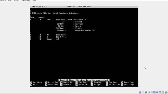This screenshot has height=94, width=168.
Task: Click the Prev Page shortcut label
Action: pyautogui.click(x=129, y=82)
